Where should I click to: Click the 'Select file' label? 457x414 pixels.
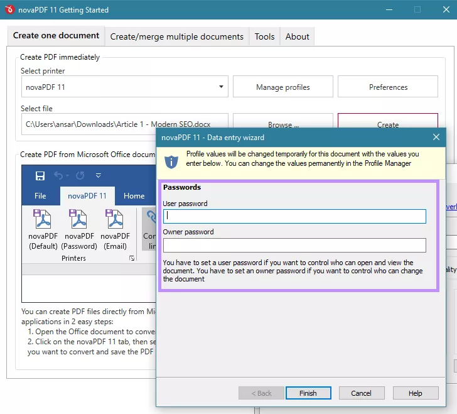[36, 109]
